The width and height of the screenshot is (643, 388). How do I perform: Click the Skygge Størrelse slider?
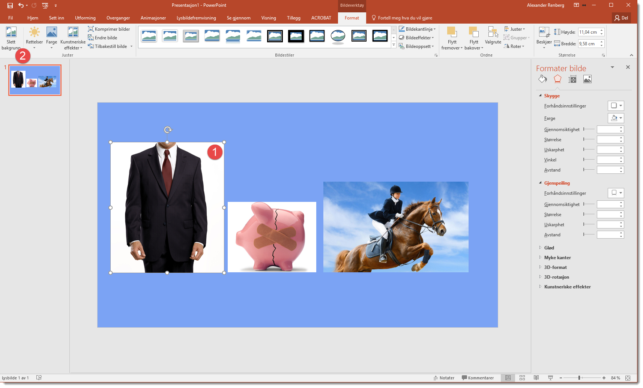coord(589,139)
